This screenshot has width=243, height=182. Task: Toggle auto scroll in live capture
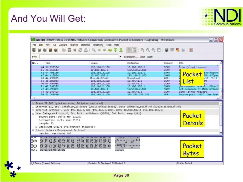coord(135,50)
